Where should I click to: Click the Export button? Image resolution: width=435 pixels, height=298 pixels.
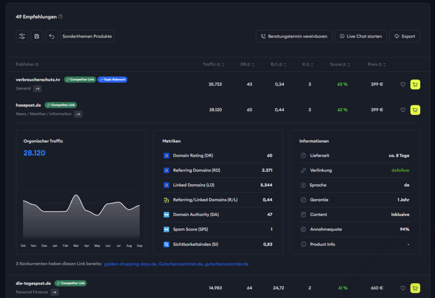pyautogui.click(x=405, y=37)
